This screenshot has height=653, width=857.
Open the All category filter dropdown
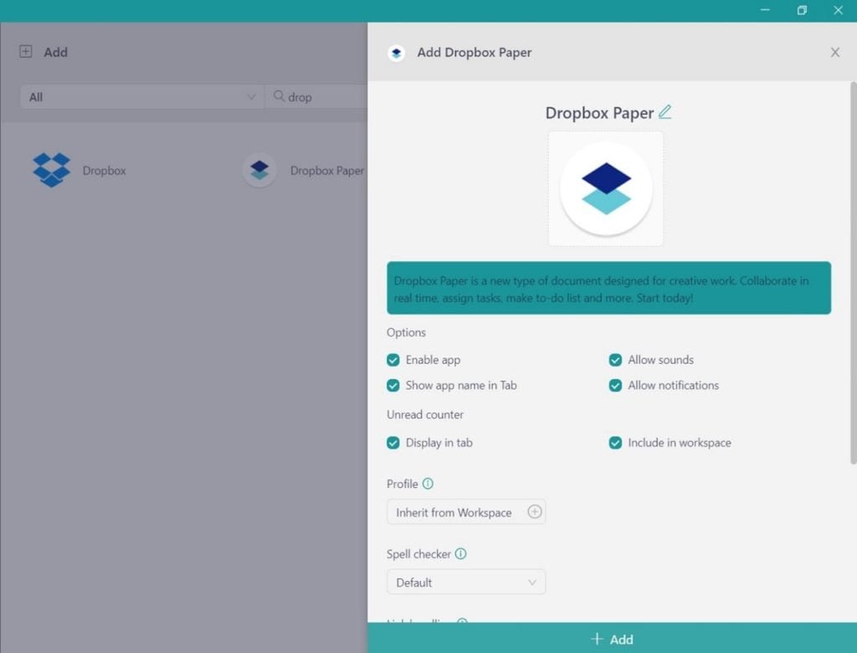coord(141,96)
